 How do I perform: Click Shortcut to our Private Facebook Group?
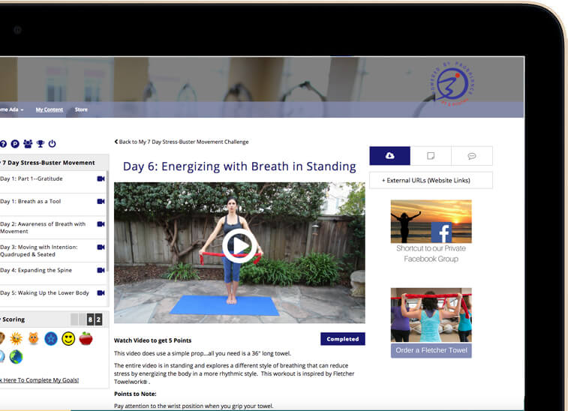click(x=431, y=253)
